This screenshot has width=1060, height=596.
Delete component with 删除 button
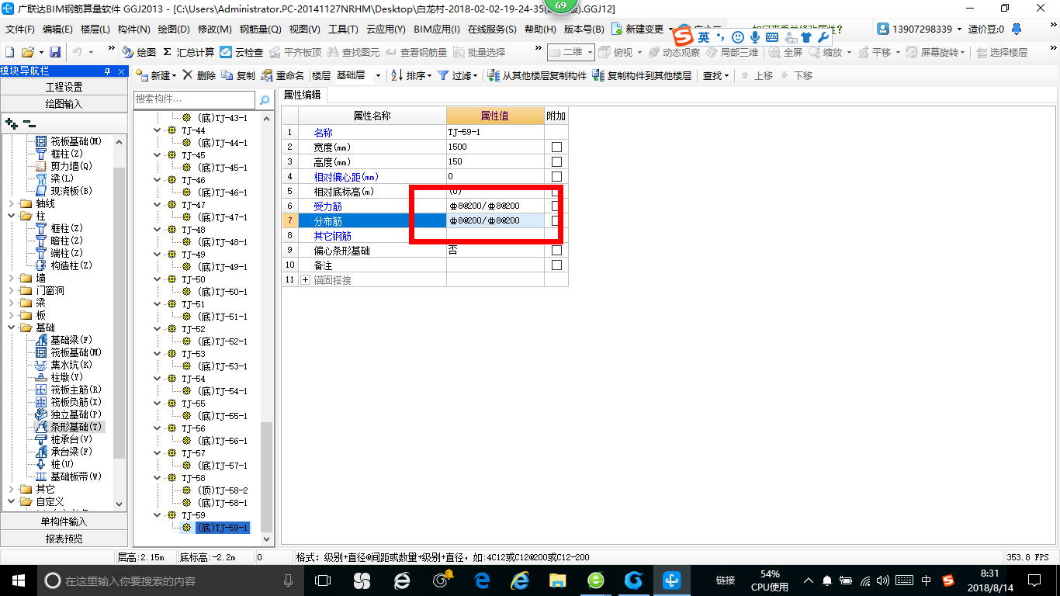(199, 75)
